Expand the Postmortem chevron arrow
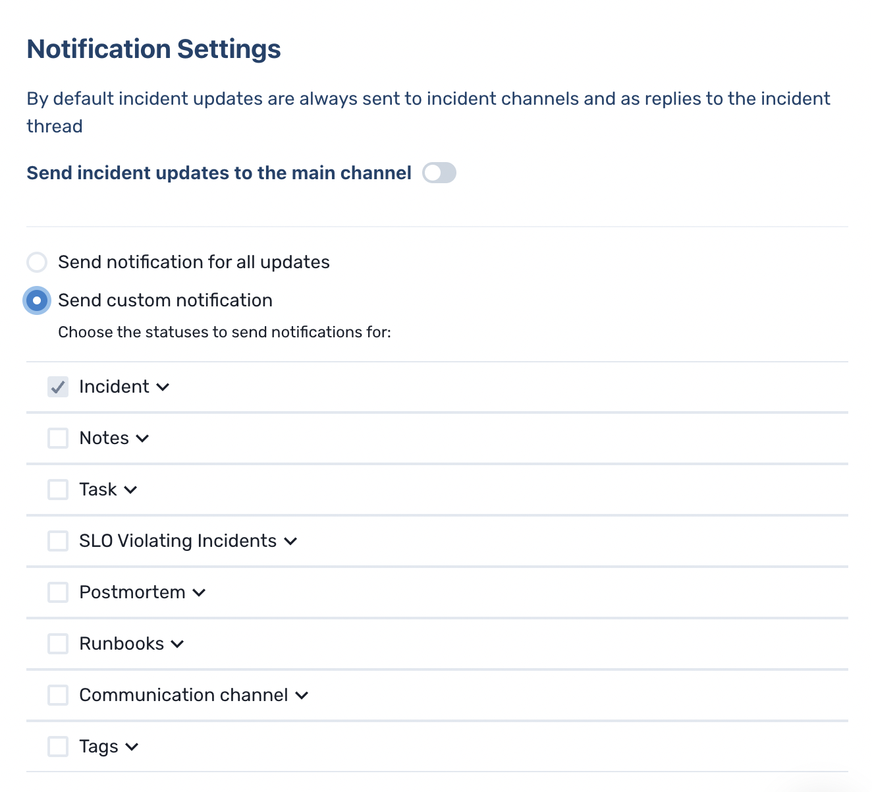This screenshot has width=872, height=792. coord(199,593)
